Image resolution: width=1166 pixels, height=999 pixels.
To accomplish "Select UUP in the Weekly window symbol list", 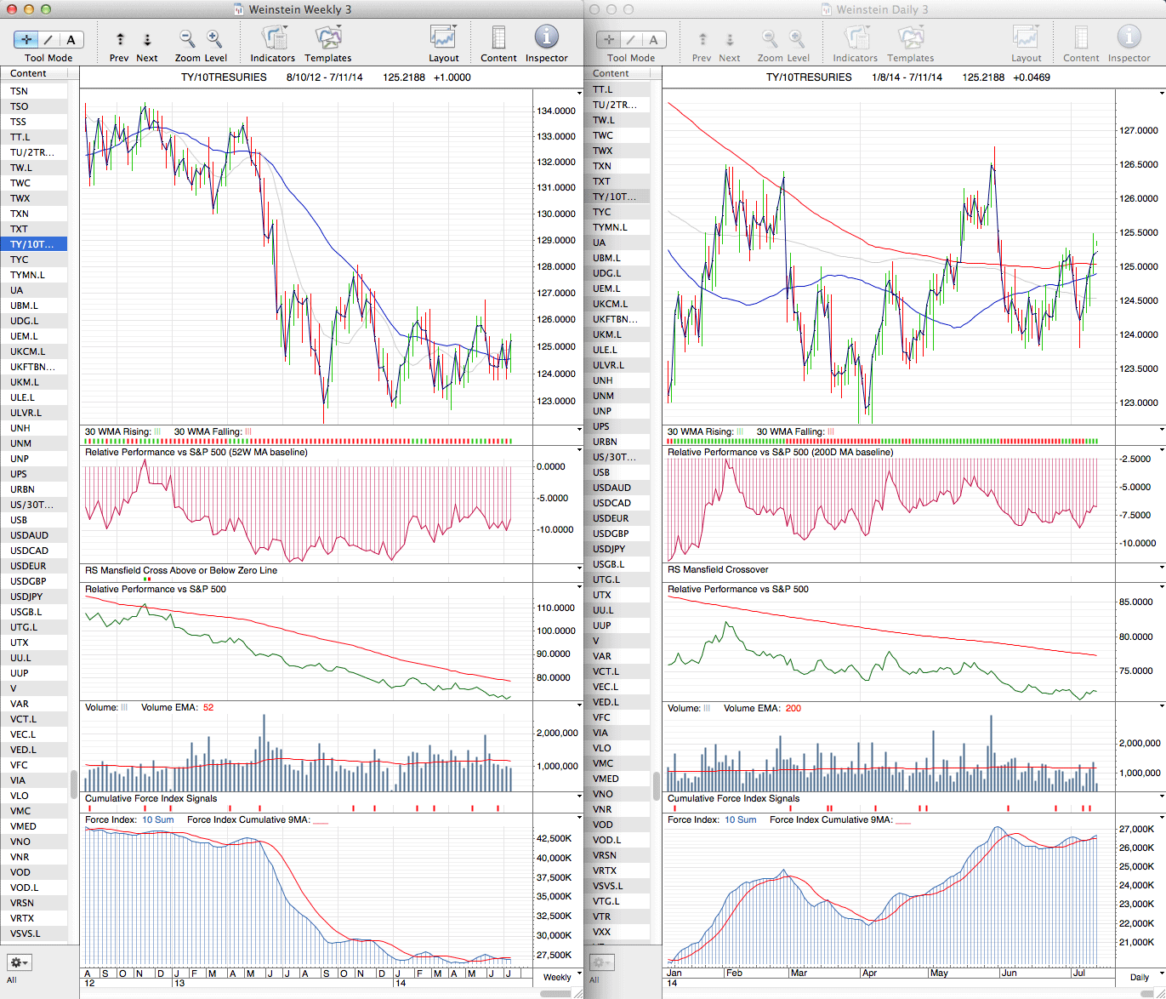I will coord(20,673).
